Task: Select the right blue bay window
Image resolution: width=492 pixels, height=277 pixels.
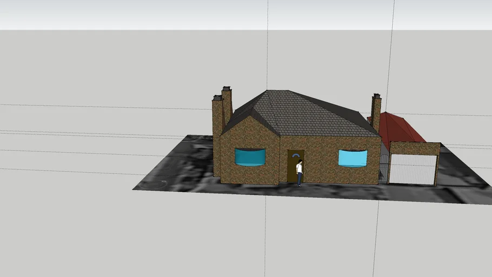Action: [353, 158]
